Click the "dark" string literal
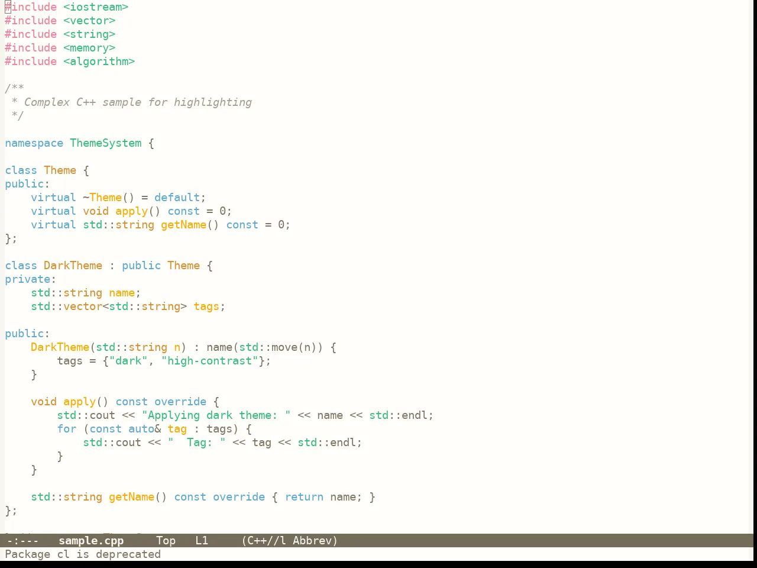The height and width of the screenshot is (568, 757). (x=128, y=361)
